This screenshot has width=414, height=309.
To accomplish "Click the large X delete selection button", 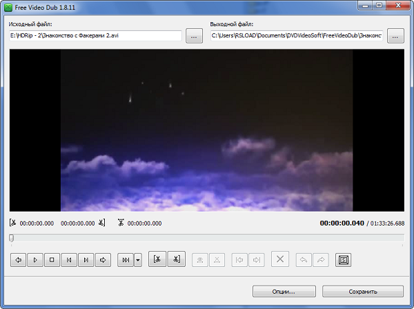I will point(280,259).
